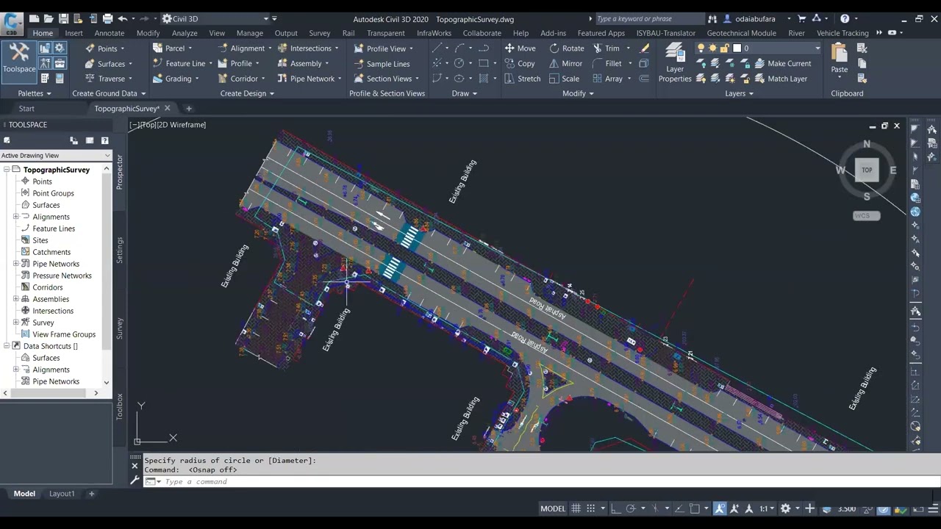
Task: Toggle polar tracking in status bar
Action: point(631,508)
